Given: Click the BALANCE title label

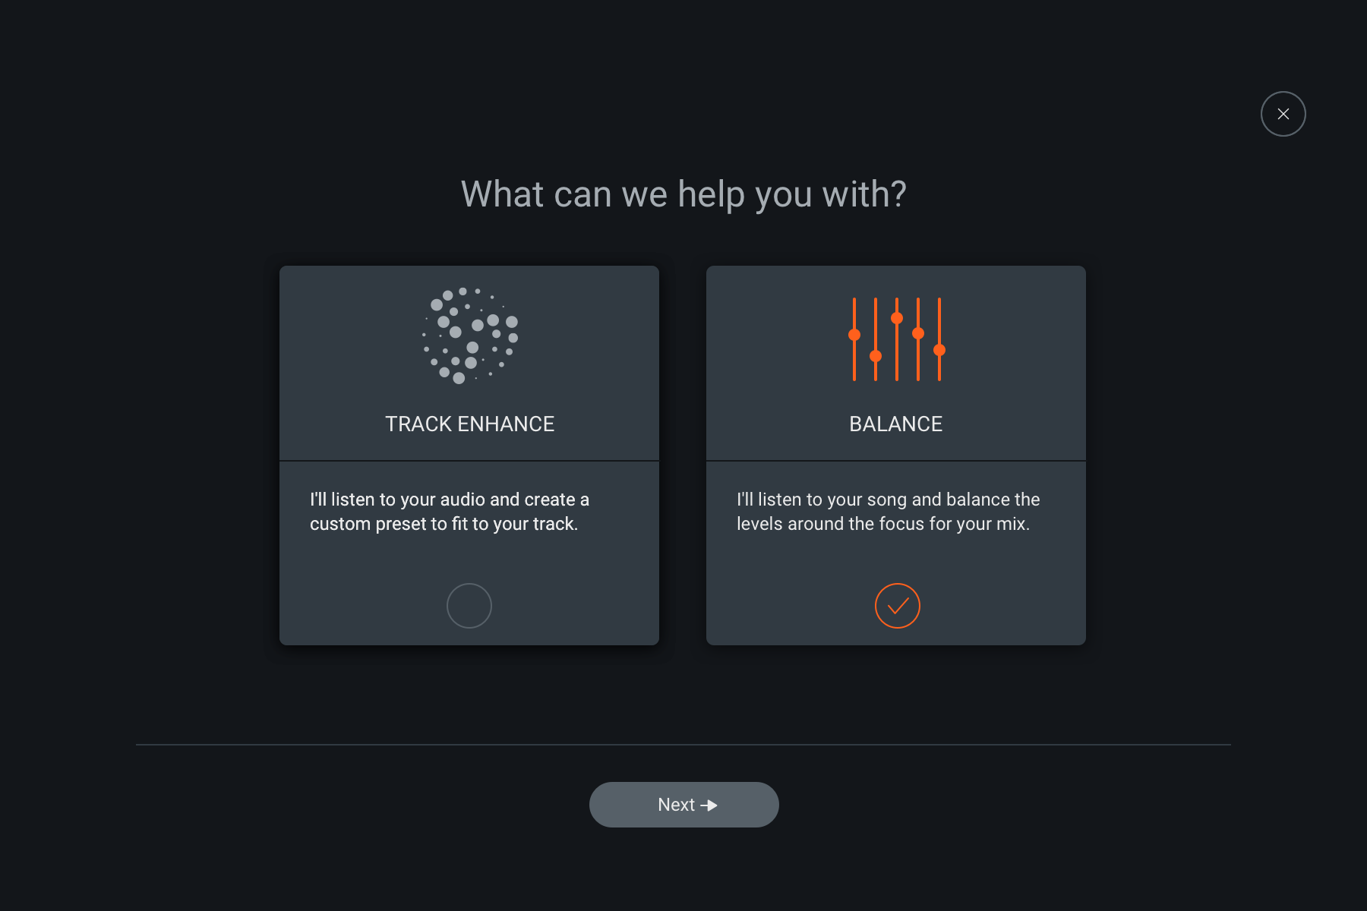Looking at the screenshot, I should [x=896, y=424].
